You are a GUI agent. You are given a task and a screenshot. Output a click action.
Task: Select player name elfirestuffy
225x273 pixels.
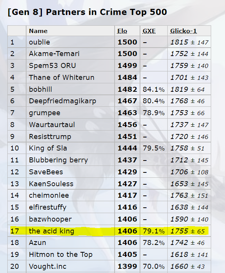[x=48, y=207]
